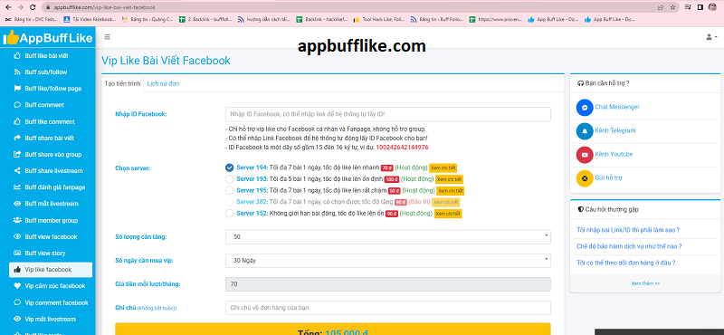This screenshot has height=335, width=724.
Task: Open the Kênh Youtube link
Action: [x=614, y=154]
